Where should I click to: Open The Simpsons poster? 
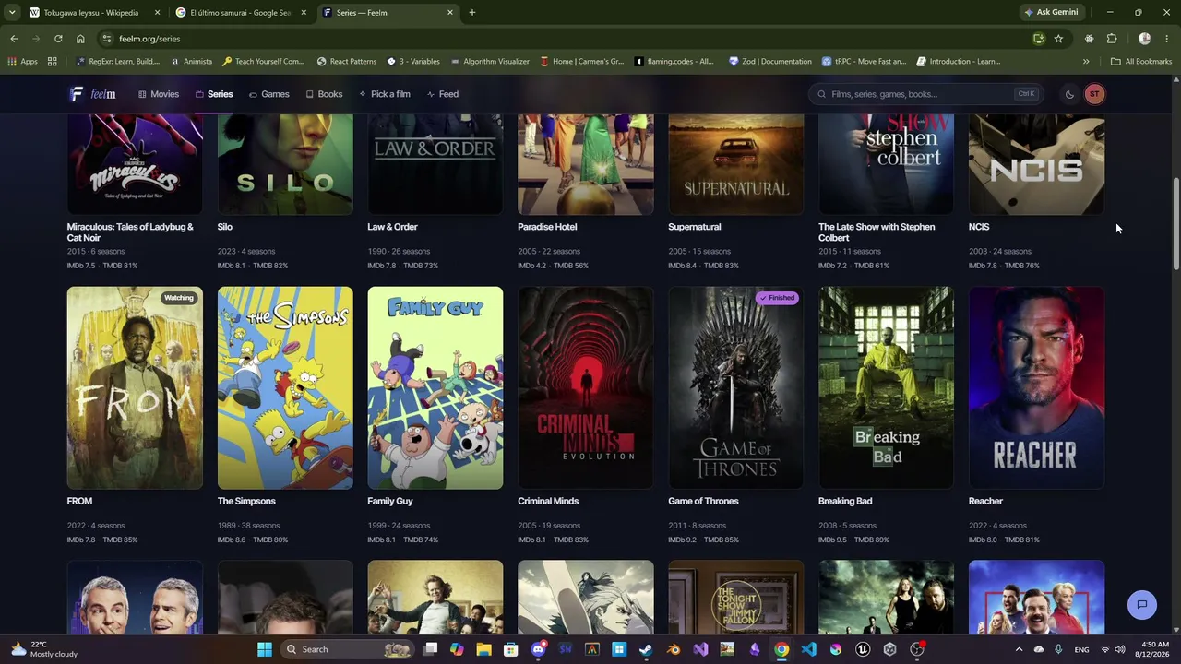[x=285, y=387]
